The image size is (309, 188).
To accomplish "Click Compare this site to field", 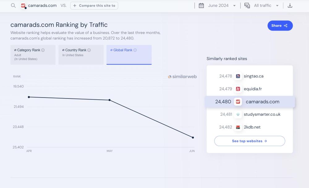I will coord(94,6).
